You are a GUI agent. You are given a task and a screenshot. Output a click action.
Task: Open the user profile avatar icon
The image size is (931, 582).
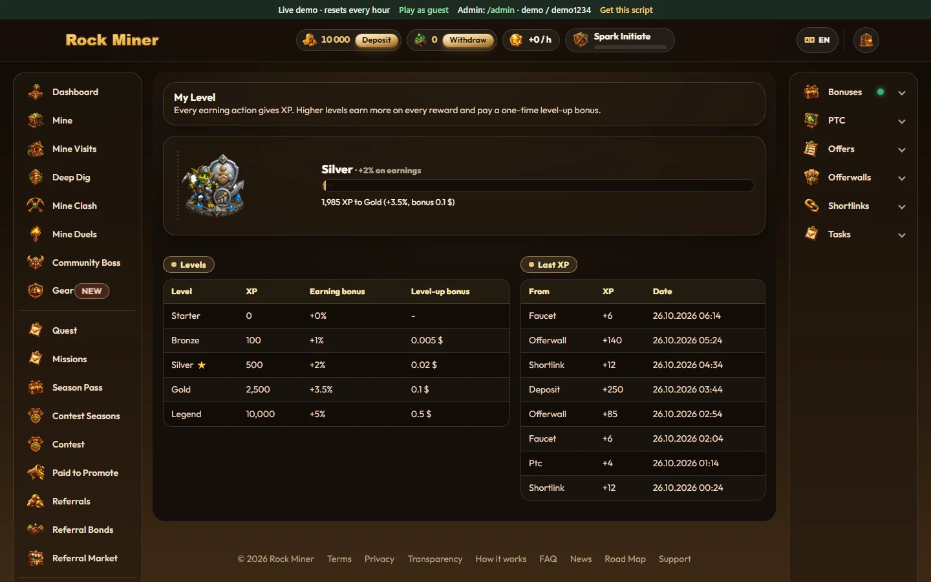point(866,40)
